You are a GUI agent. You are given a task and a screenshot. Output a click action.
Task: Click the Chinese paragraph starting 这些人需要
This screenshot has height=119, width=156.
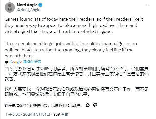pos(76,92)
